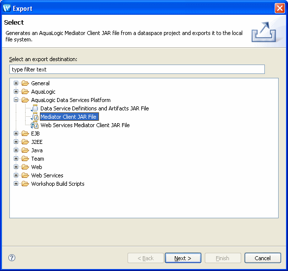This screenshot has width=288, height=271.
Task: Expand the Web Services category
Action: coord(16,175)
